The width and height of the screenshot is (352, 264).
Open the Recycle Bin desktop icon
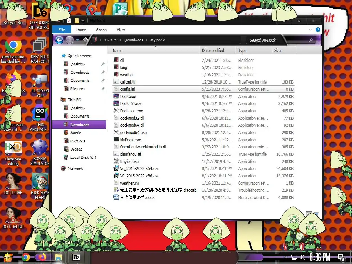click(13, 14)
